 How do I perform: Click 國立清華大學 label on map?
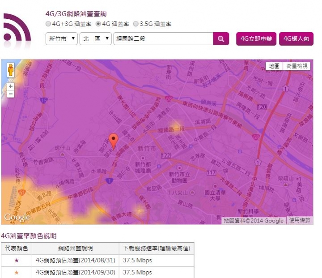coord(215,195)
